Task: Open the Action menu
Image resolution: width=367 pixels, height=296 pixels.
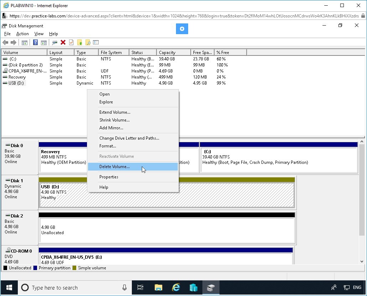Action: click(x=22, y=34)
